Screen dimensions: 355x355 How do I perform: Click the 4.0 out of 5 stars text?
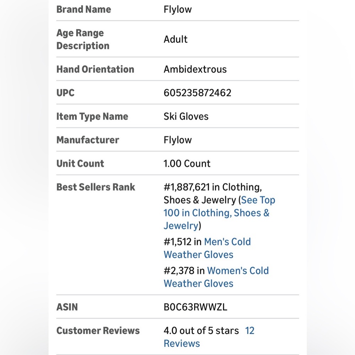201,331
